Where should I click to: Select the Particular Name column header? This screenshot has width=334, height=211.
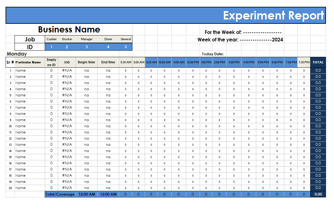[x=28, y=62]
